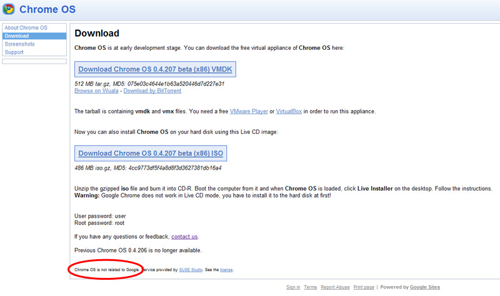
Task: Open the SUSE Studio link
Action: point(191,270)
